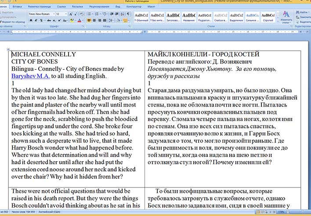
Task: Apply the borders button in the paragraph group
Action: (x=125, y=21)
